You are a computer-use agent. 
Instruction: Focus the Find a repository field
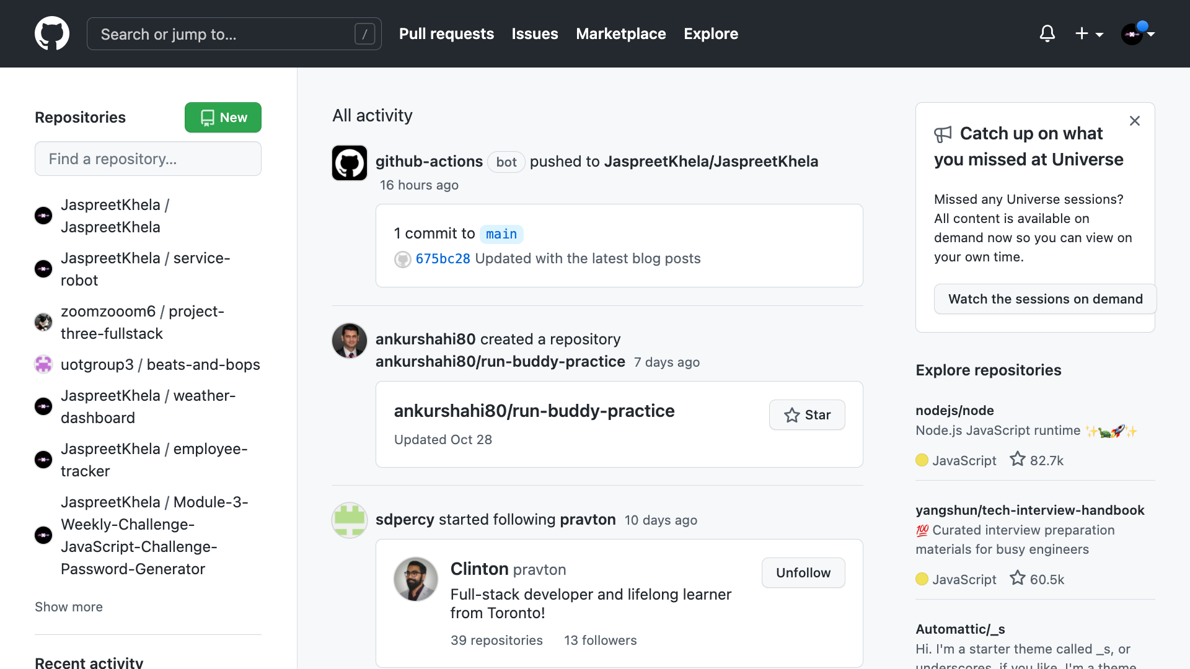148,159
